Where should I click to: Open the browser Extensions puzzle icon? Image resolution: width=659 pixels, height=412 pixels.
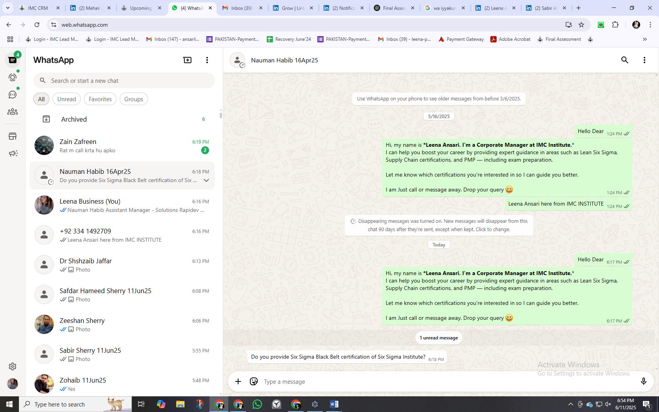(x=615, y=25)
